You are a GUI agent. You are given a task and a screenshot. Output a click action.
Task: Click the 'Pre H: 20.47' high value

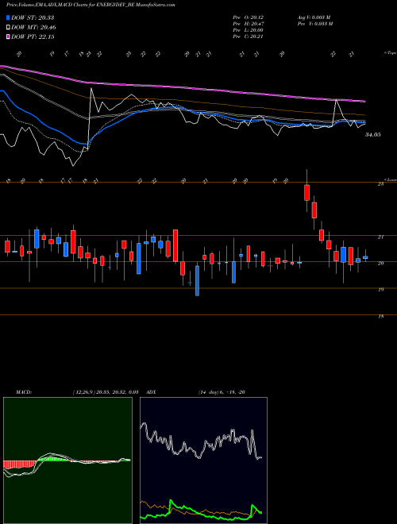tap(249, 23)
